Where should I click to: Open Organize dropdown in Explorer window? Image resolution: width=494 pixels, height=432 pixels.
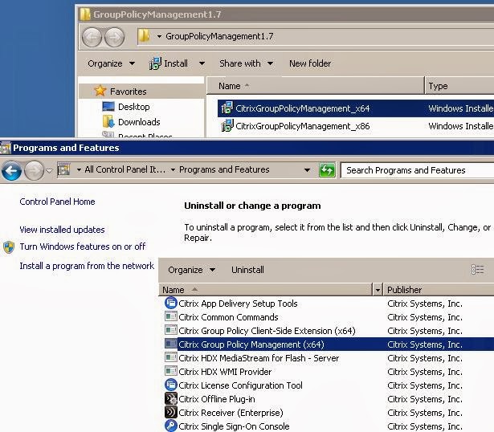coord(111,63)
